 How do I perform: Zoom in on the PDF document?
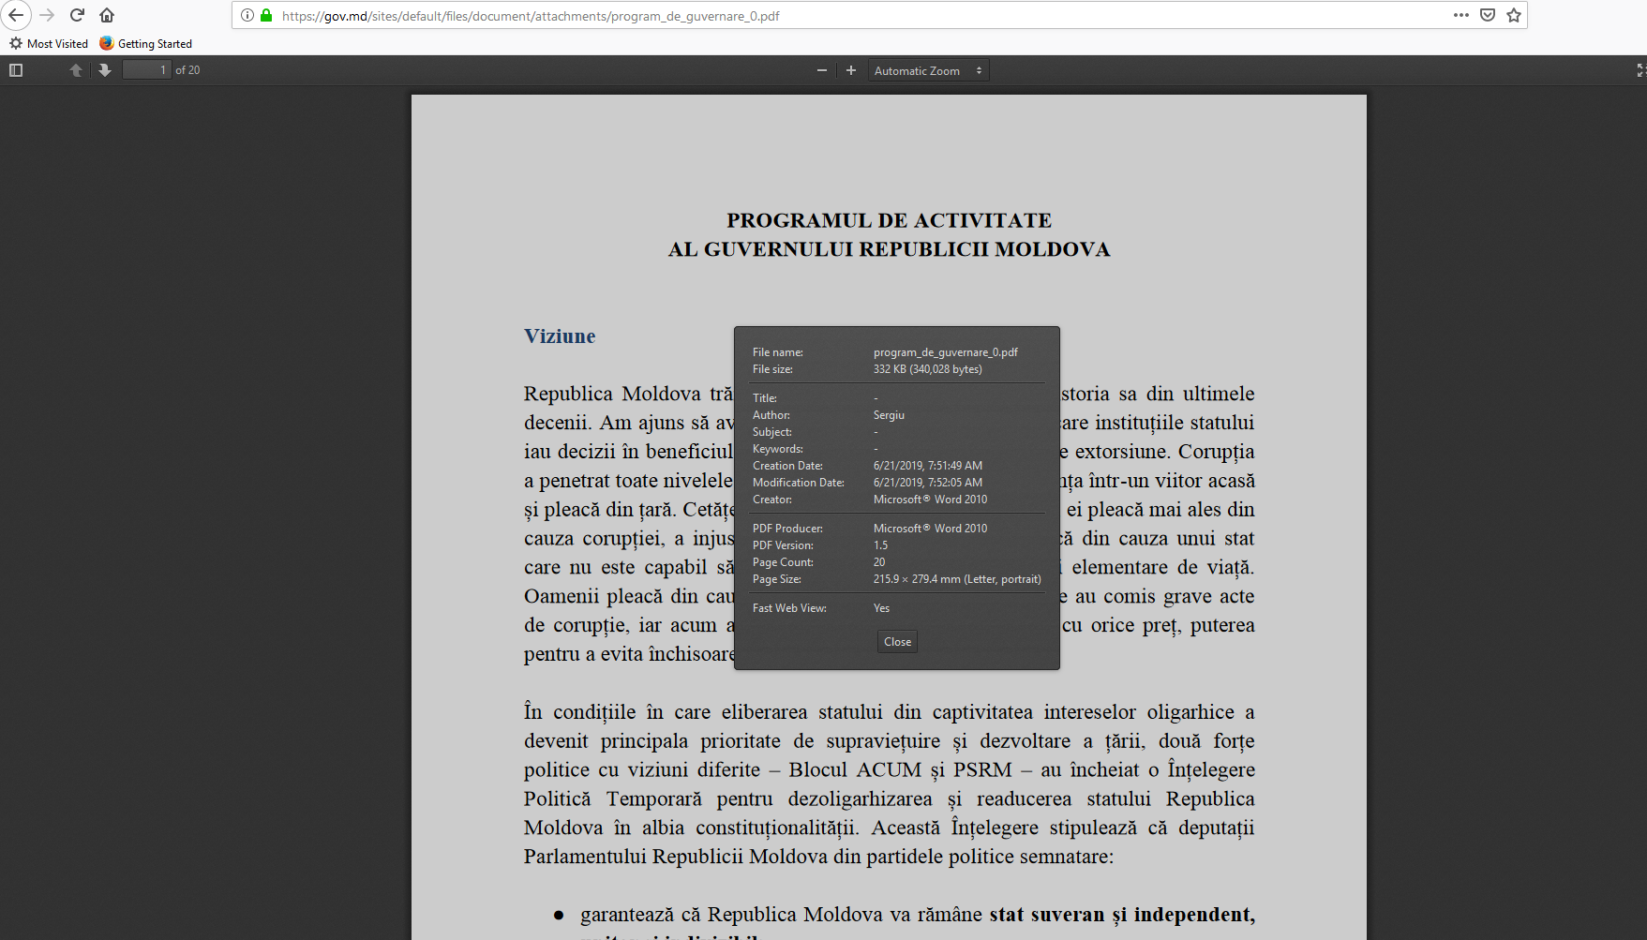(851, 70)
